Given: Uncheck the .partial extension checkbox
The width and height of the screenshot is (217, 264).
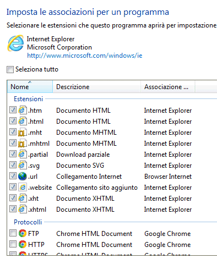Looking at the screenshot, I should pyautogui.click(x=13, y=154).
